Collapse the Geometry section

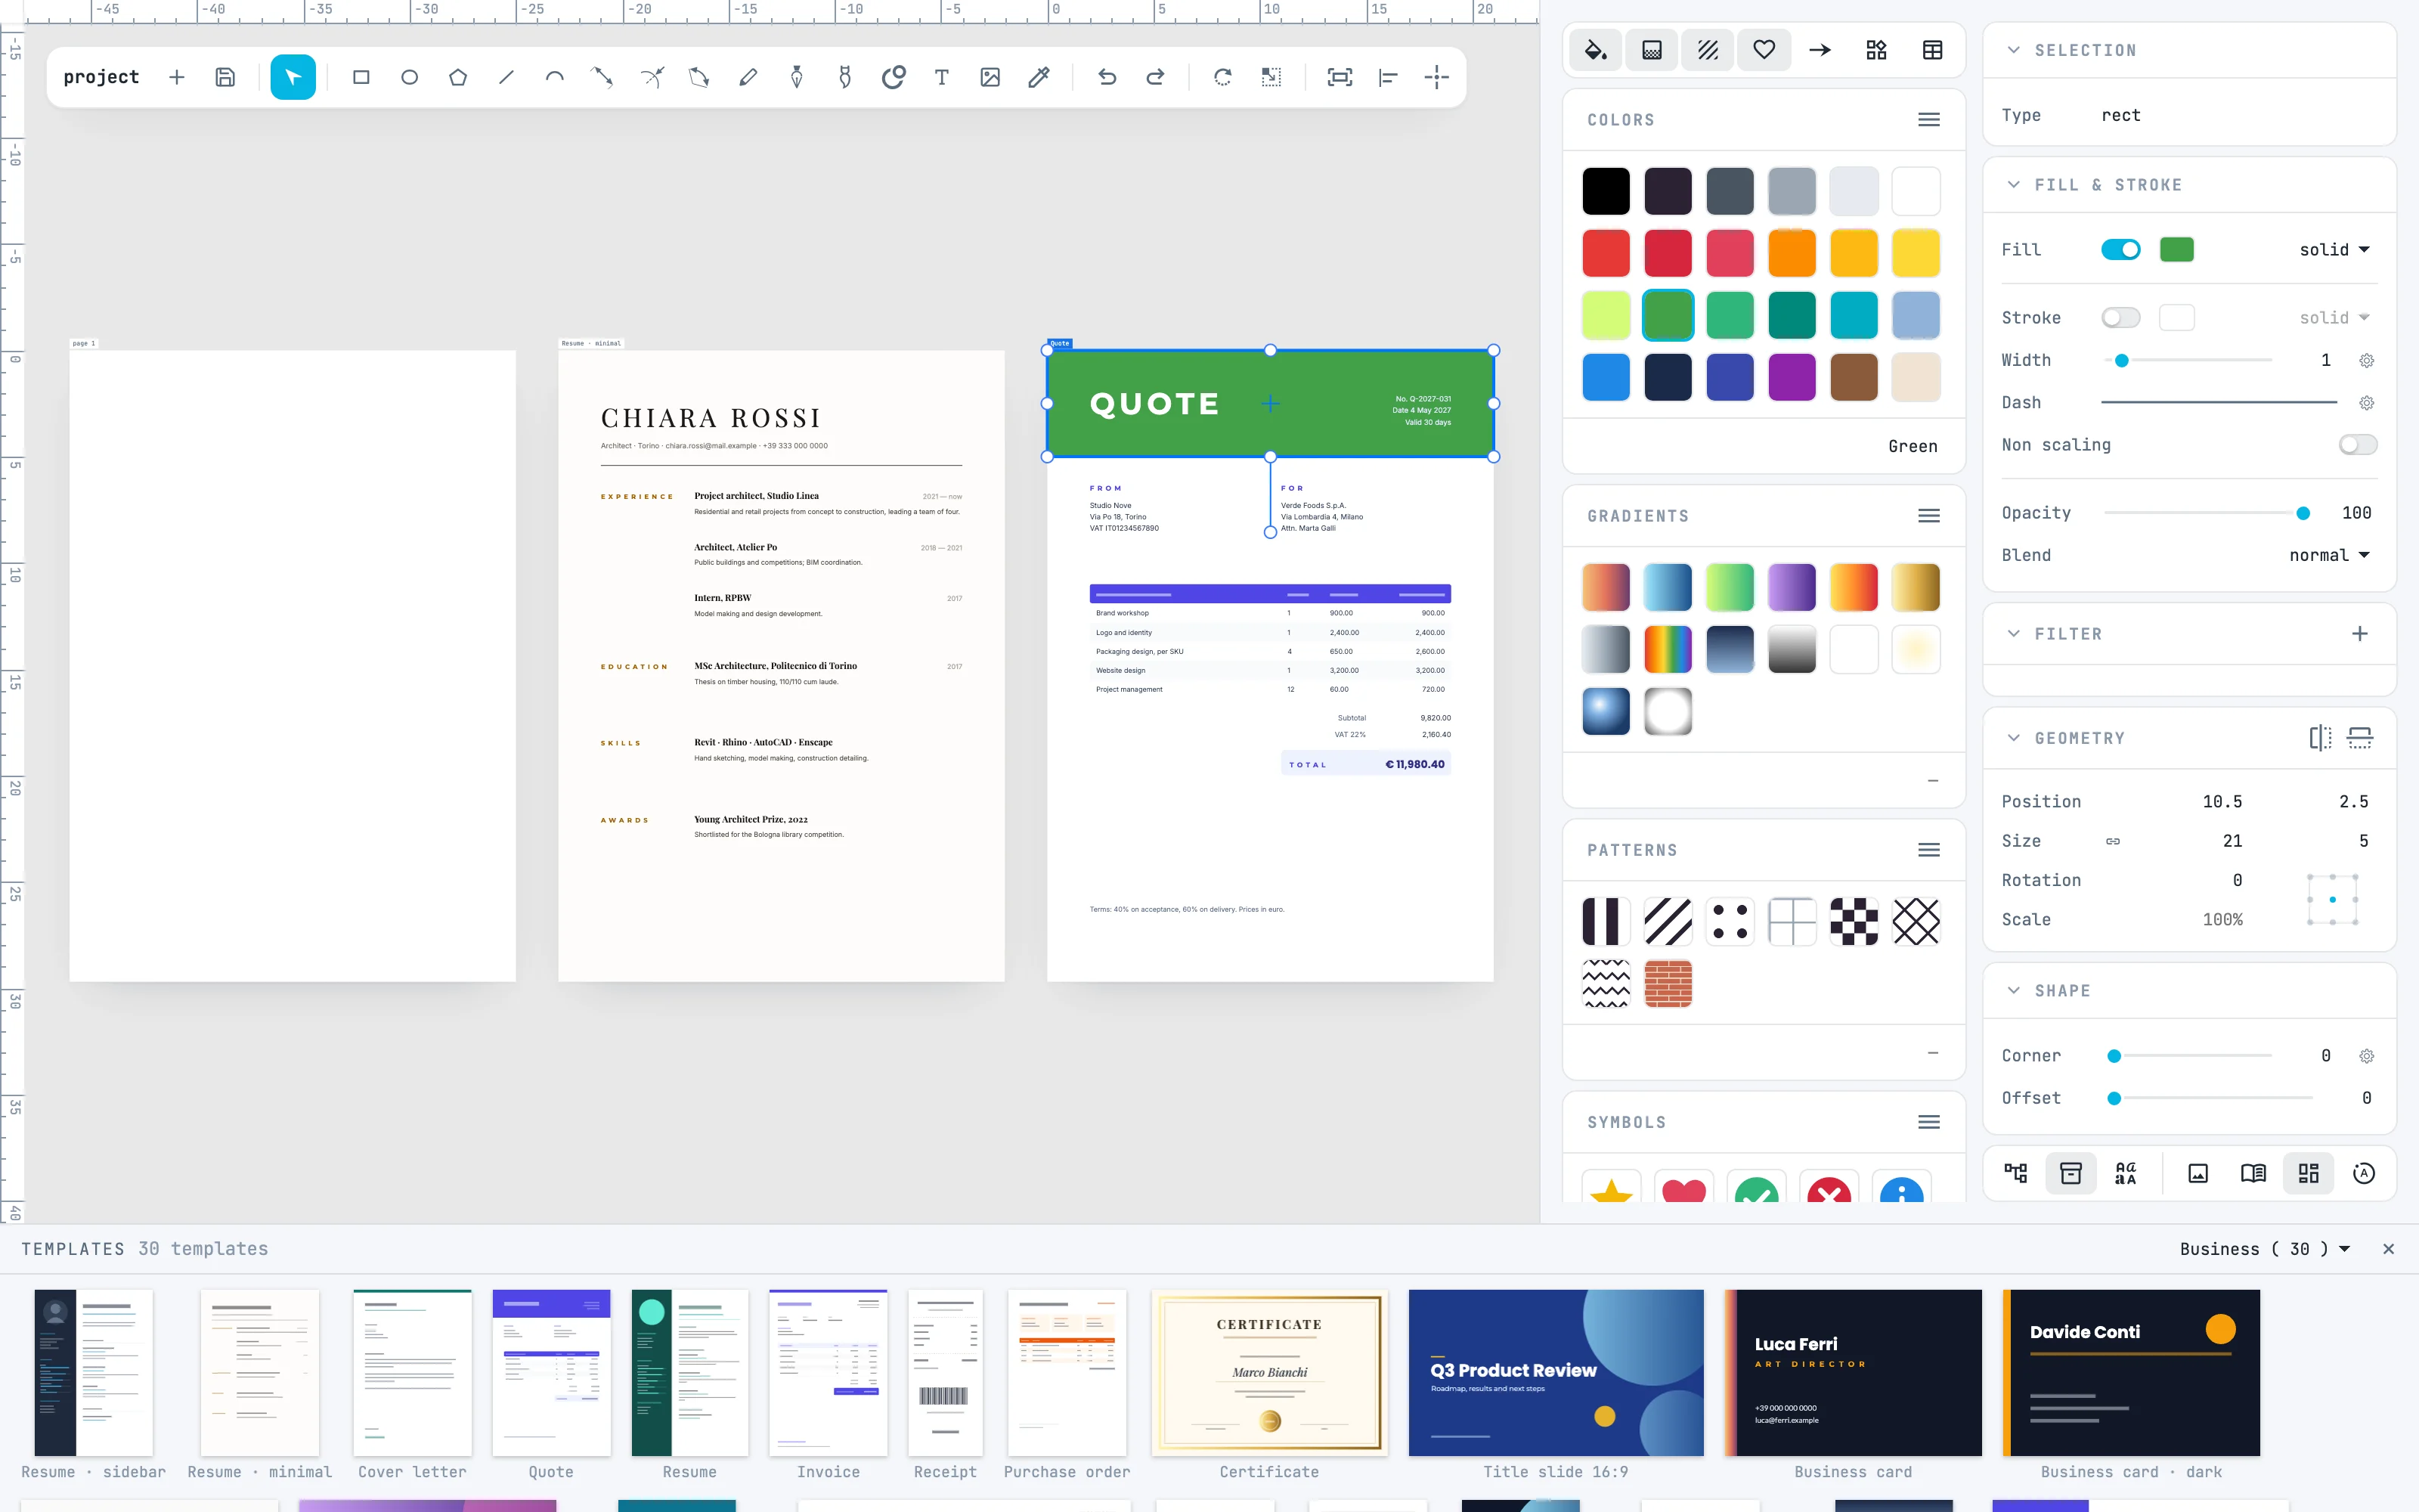tap(2014, 738)
